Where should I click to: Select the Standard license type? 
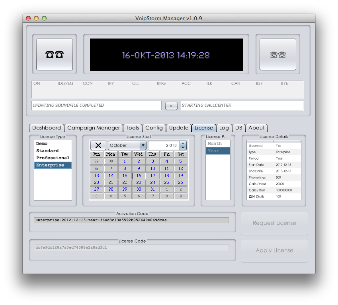coord(47,151)
